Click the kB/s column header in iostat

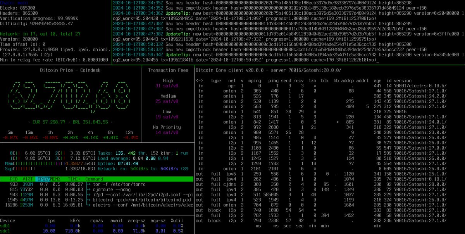[x=75, y=220]
